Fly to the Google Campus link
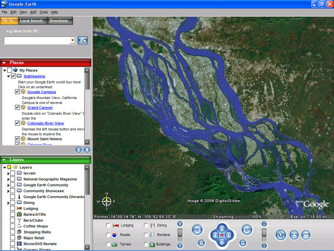Viewport: 334px width, 251px height. click(41, 92)
